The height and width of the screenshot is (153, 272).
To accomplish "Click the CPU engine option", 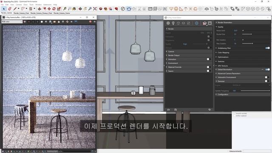I will point(202,33).
